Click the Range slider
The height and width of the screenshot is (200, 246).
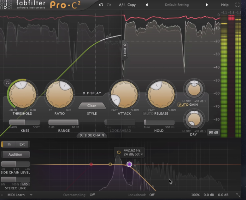click(x=64, y=122)
